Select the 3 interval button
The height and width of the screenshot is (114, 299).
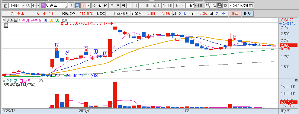coord(135,5)
